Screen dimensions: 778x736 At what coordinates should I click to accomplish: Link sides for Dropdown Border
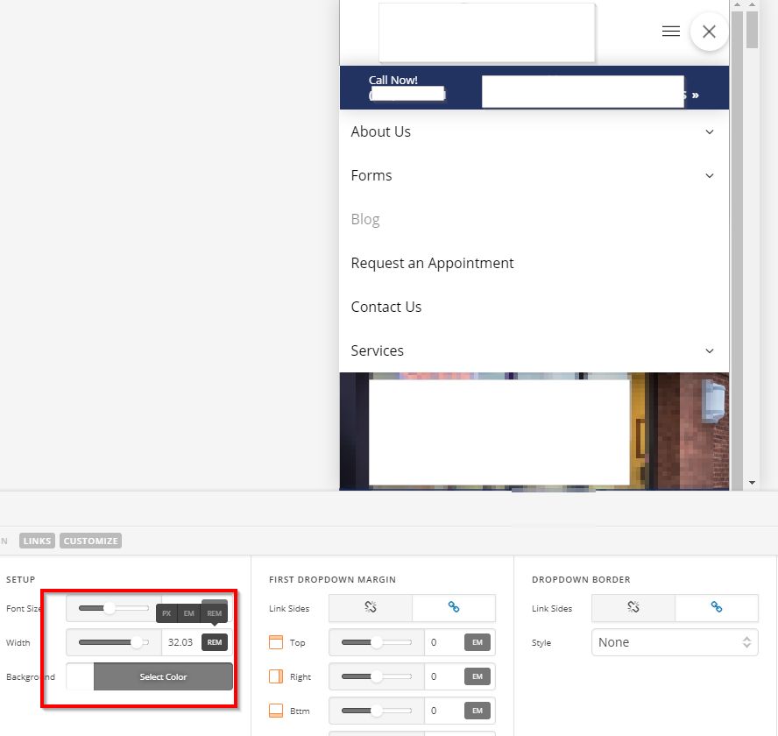(x=717, y=607)
